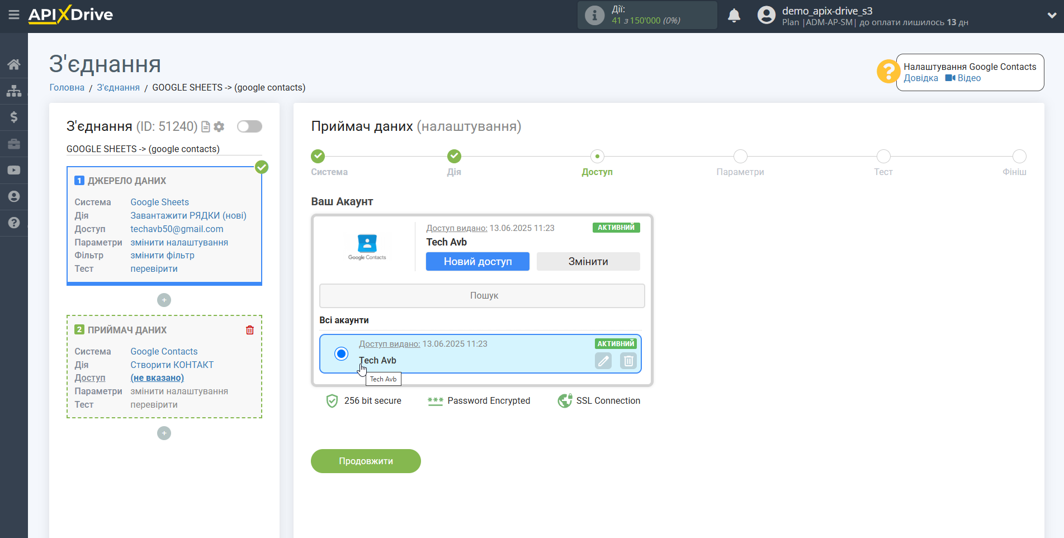Click the actions info icon

pyautogui.click(x=594, y=15)
